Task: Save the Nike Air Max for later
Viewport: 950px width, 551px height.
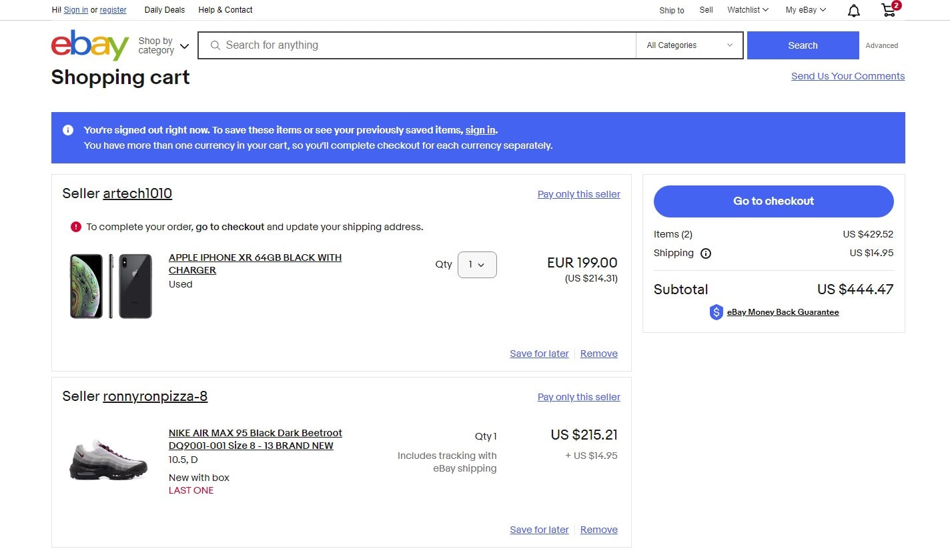Action: 538,529
